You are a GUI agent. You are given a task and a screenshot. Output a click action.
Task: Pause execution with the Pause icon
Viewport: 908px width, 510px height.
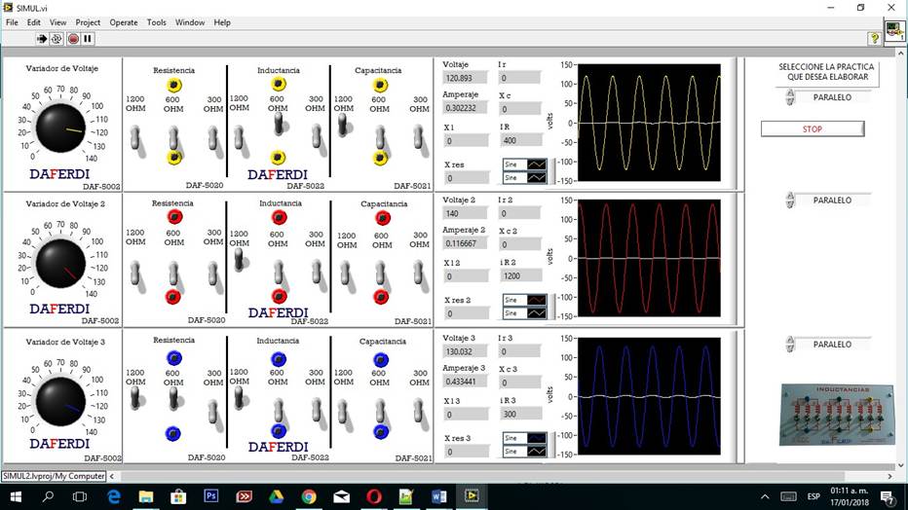coord(88,39)
